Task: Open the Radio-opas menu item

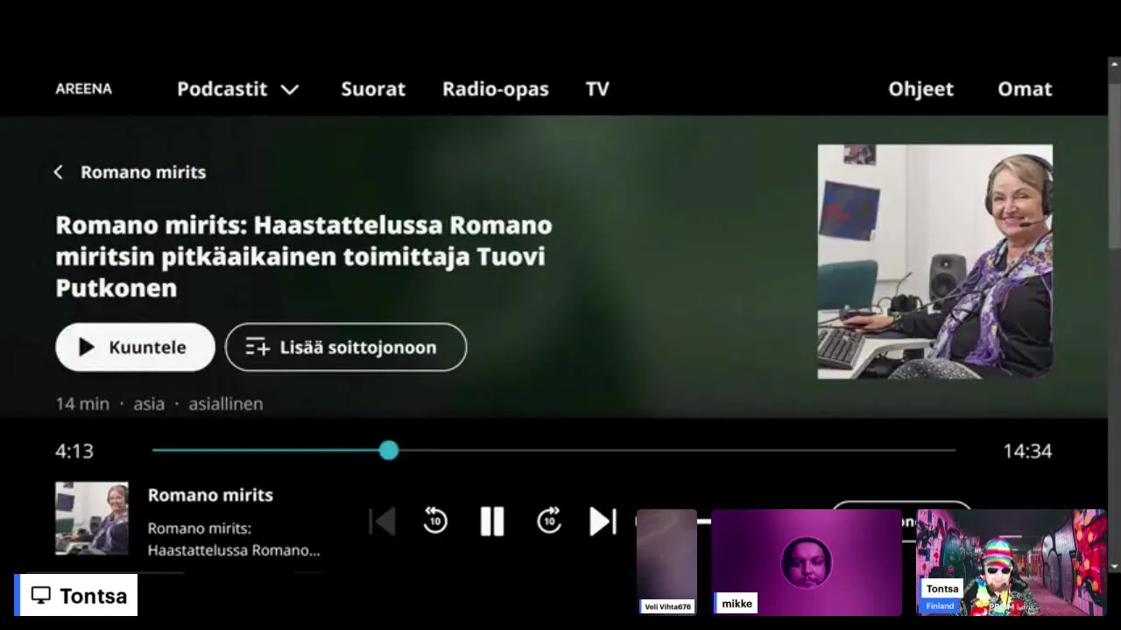Action: click(495, 88)
